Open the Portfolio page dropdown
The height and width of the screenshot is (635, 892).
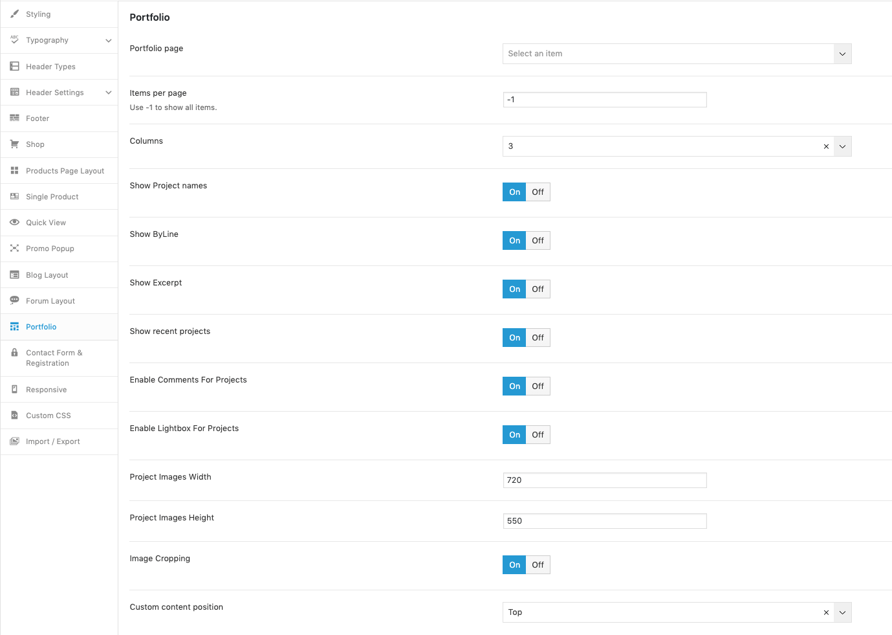[x=677, y=54]
